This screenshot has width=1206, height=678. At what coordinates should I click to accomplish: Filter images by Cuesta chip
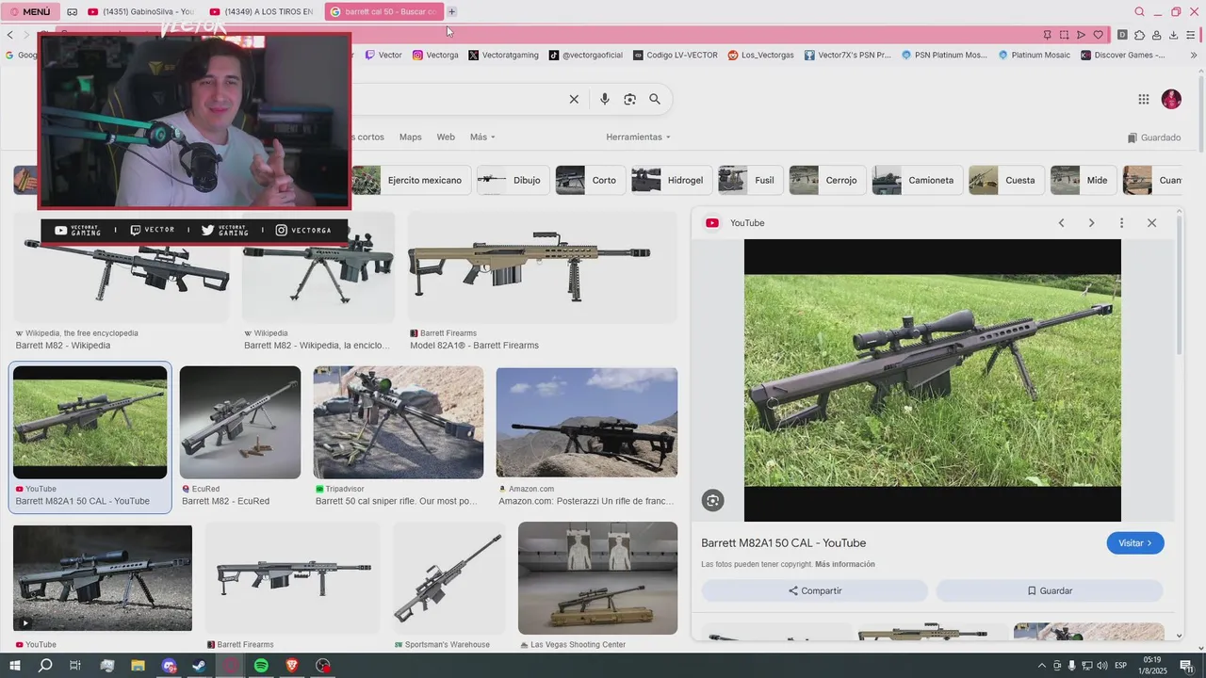click(x=1005, y=180)
